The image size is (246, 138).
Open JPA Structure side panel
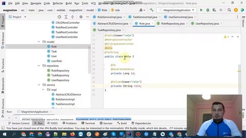tap(3, 108)
